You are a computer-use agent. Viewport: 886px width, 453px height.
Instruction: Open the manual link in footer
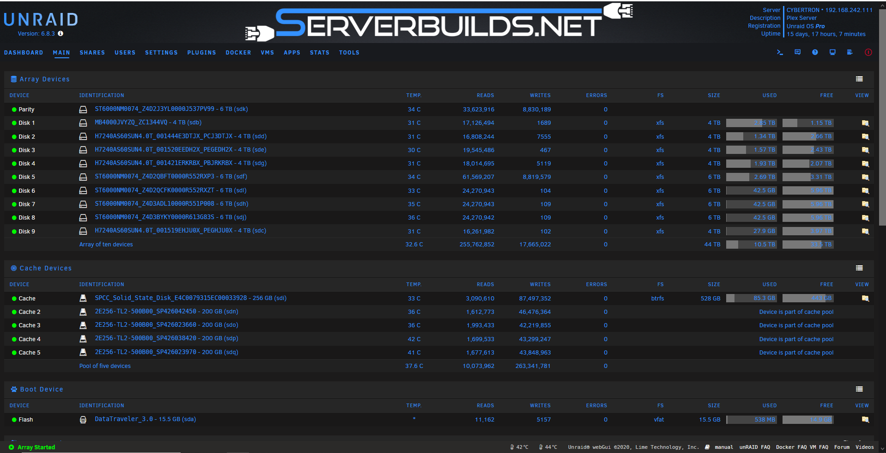[x=724, y=447]
